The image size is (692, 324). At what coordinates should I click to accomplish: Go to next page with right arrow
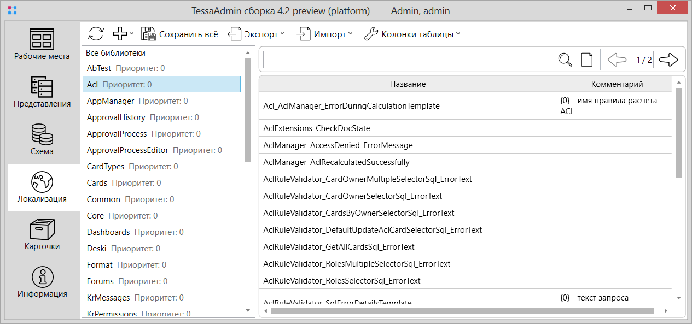click(668, 60)
